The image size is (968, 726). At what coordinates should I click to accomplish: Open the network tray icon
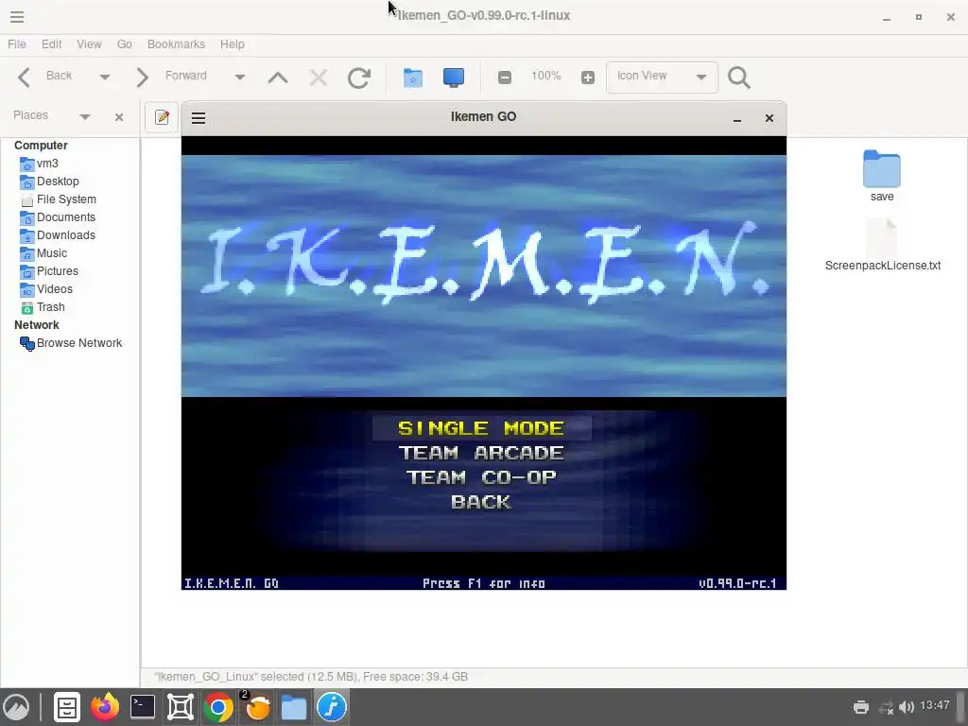[887, 707]
